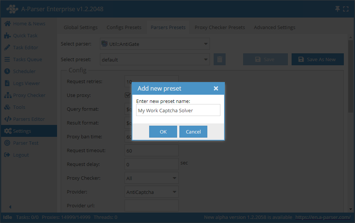Click the pin icon in the header

(x=338, y=9)
